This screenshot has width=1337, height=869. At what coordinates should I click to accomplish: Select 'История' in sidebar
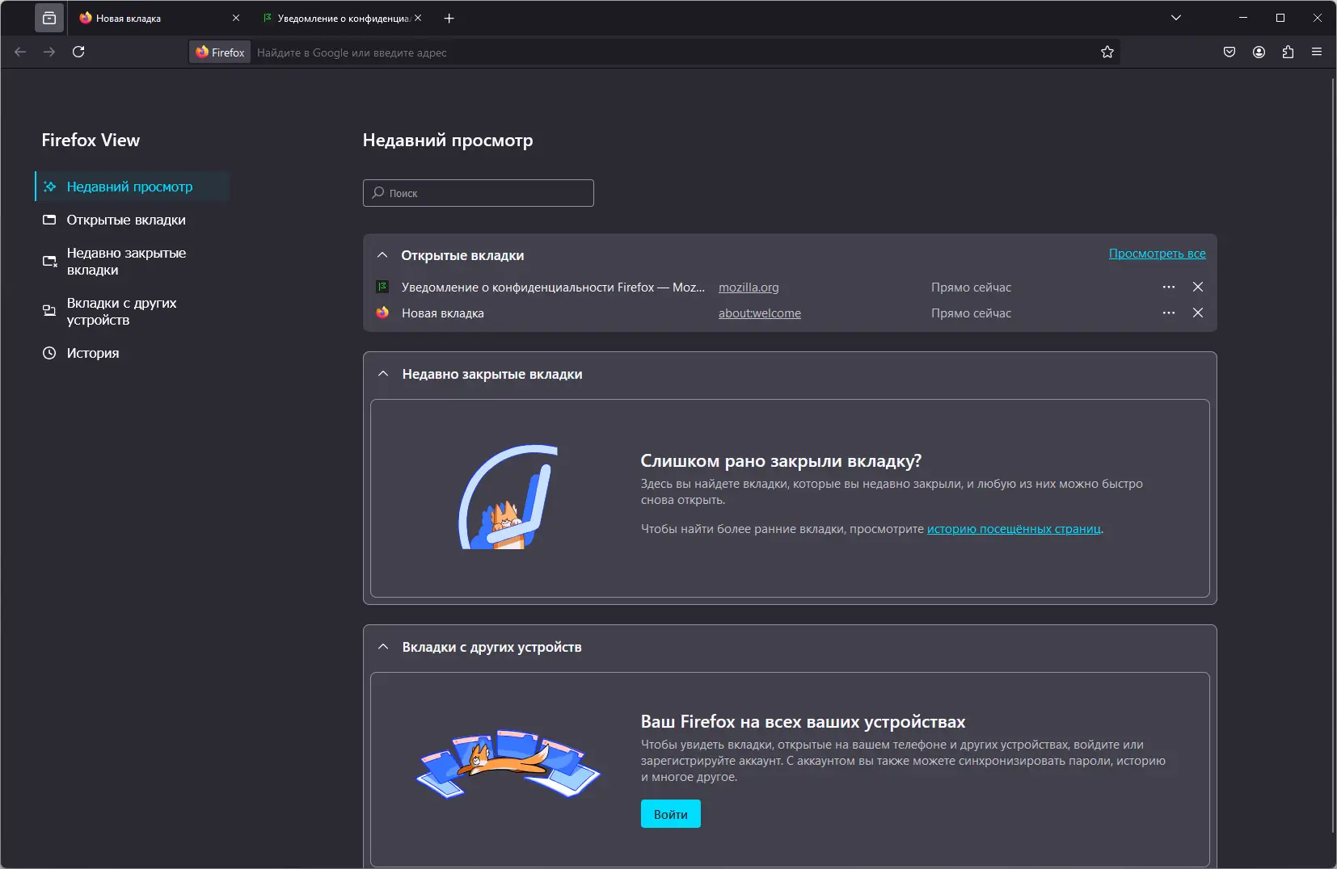point(133,353)
